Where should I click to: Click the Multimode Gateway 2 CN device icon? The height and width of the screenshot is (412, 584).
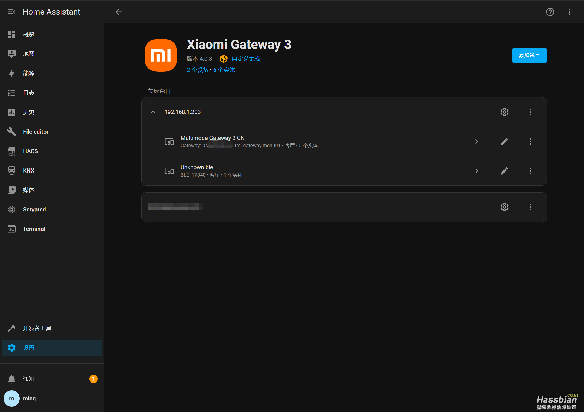[x=169, y=141]
